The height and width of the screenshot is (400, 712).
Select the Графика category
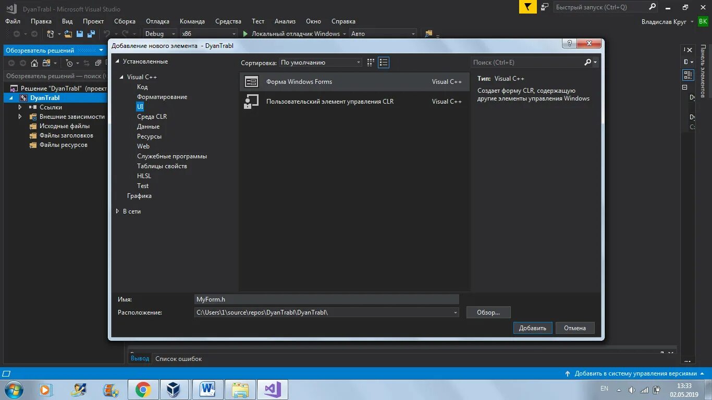click(x=139, y=196)
